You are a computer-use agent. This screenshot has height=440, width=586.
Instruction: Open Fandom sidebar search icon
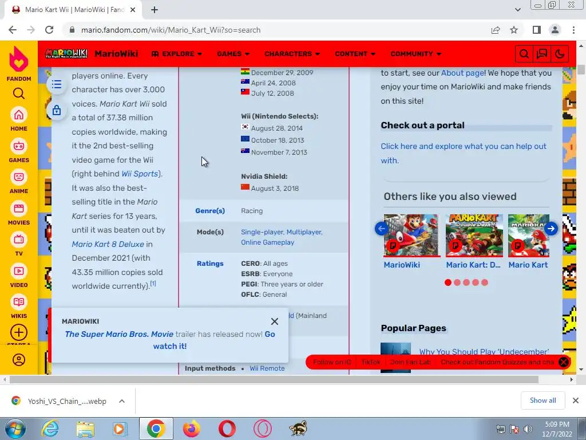coord(19,93)
